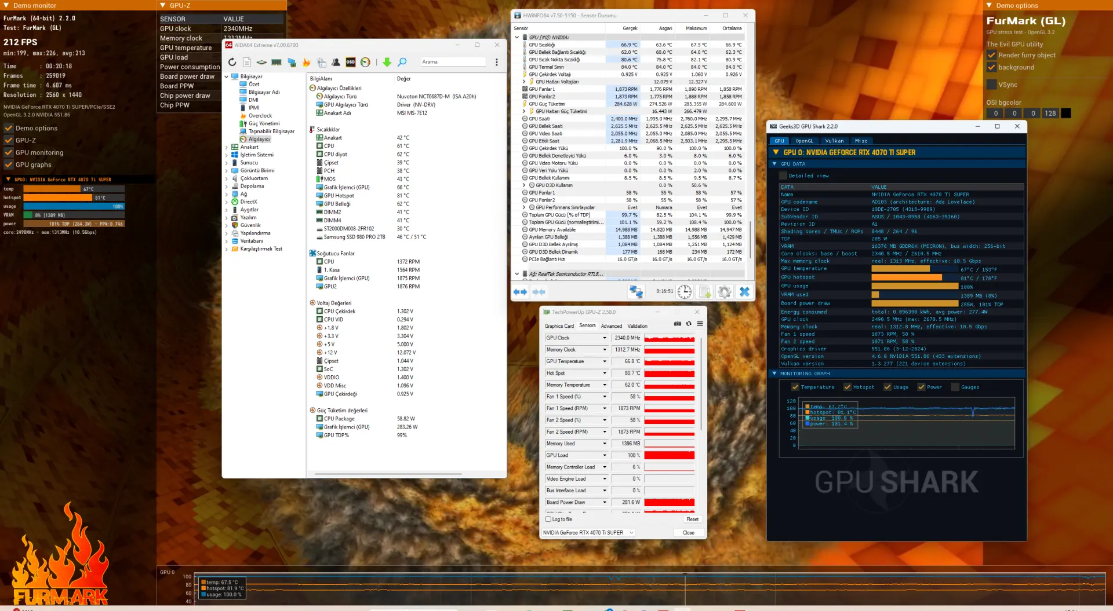
Task: Toggle the FurMark GPU monitoring checkbox
Action: [9, 152]
